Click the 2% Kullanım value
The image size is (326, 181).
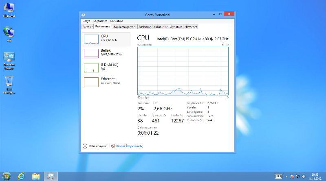click(x=141, y=109)
